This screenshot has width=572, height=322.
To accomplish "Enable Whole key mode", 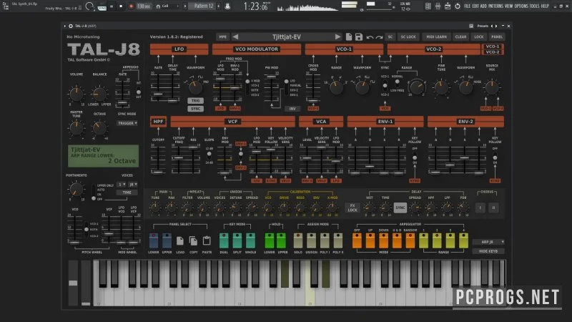I will click(x=251, y=240).
